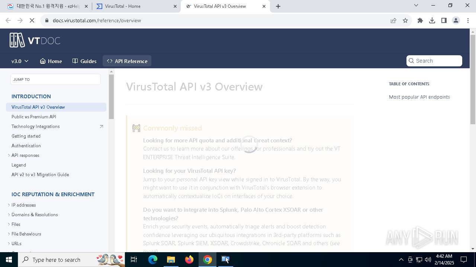Viewport: 476px width, 267px height.
Task: Click the sidebar scrollbar thumb
Action: 111,97
